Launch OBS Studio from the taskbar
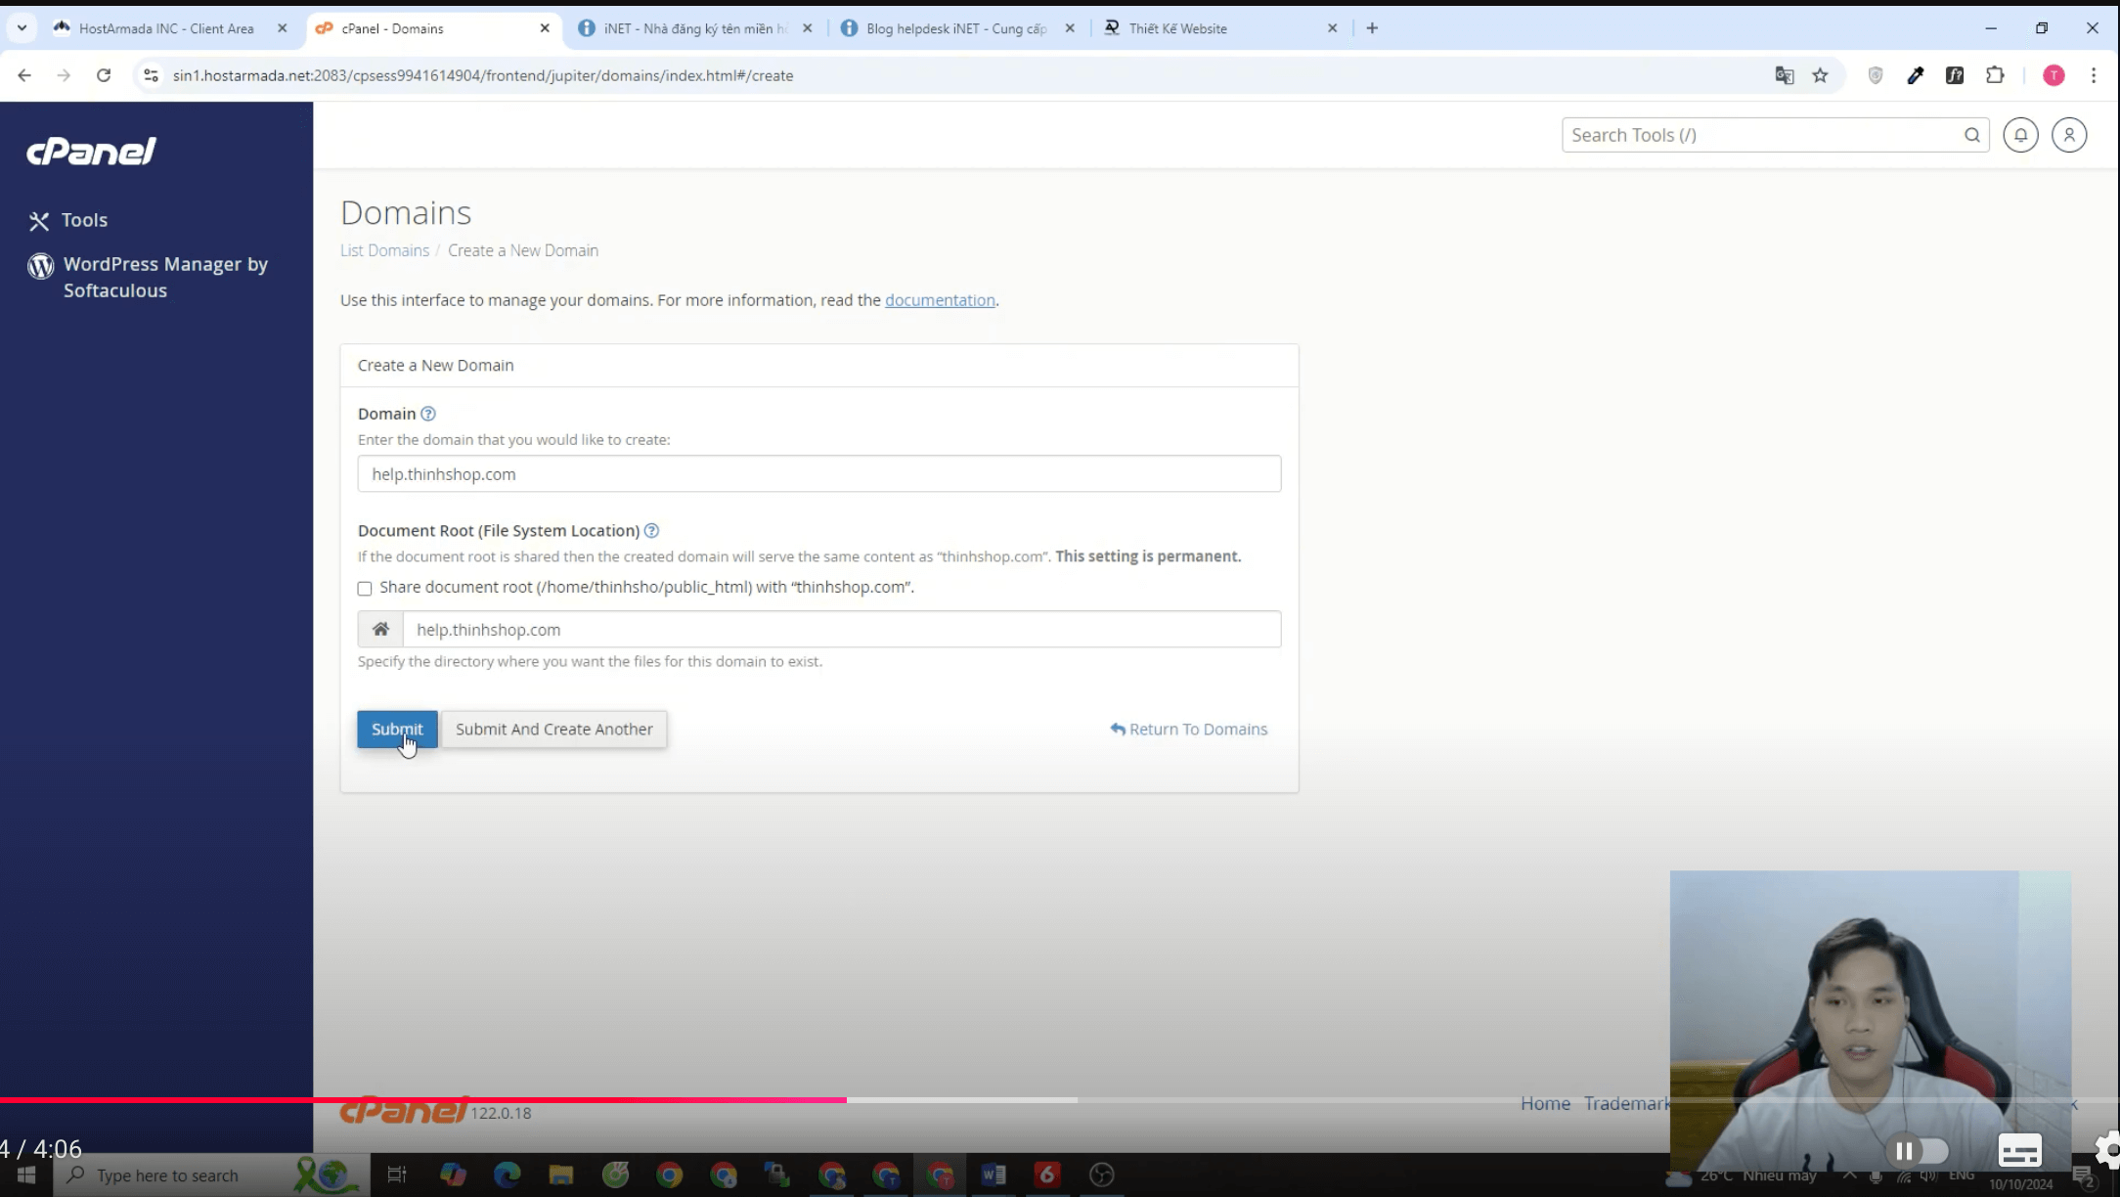This screenshot has width=2120, height=1197. point(1101,1175)
